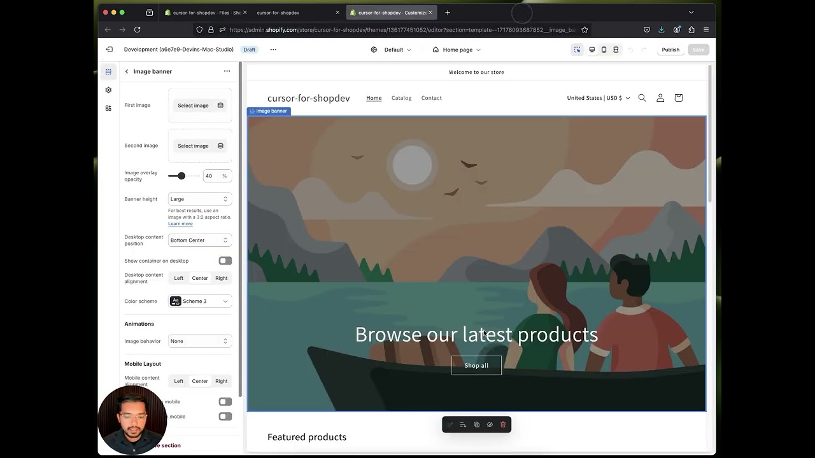Image resolution: width=815 pixels, height=458 pixels.
Task: Switch preview to desktop view icon
Action: click(x=592, y=50)
